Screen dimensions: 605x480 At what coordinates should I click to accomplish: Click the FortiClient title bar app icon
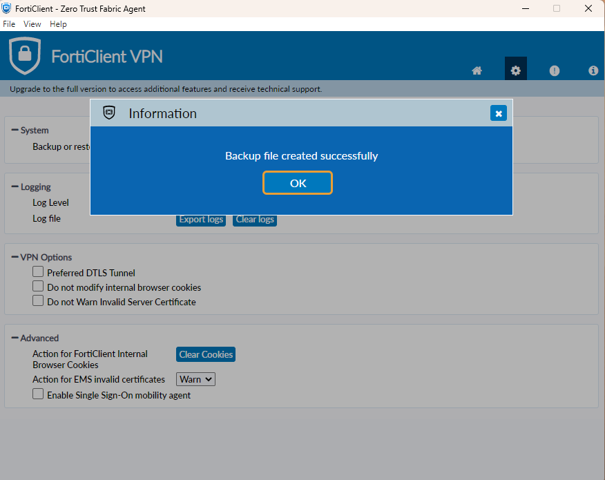pyautogui.click(x=6, y=8)
